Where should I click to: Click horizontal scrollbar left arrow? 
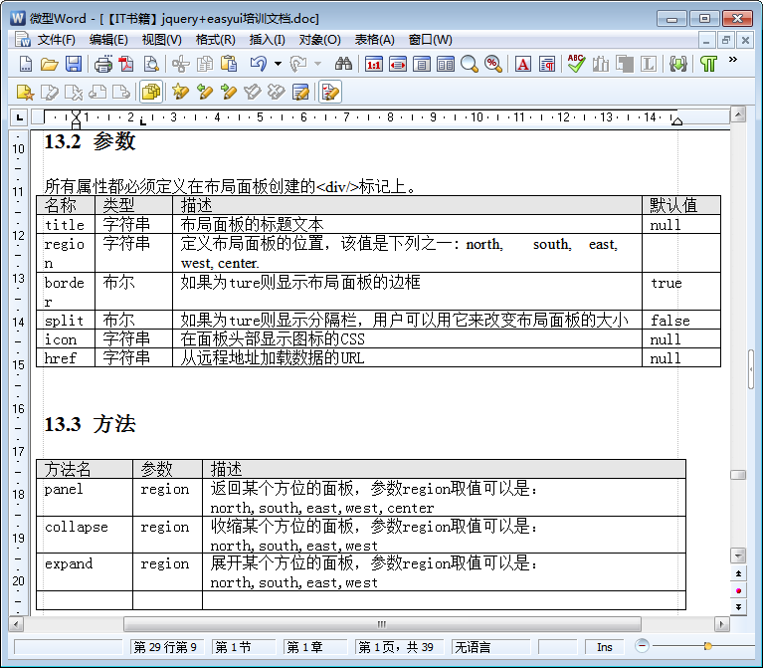(16, 624)
